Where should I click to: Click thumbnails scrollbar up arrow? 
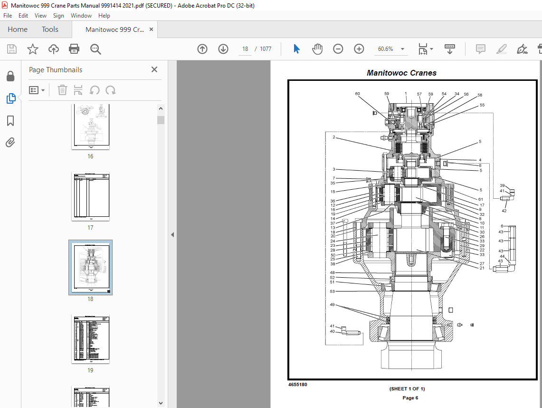(x=161, y=108)
